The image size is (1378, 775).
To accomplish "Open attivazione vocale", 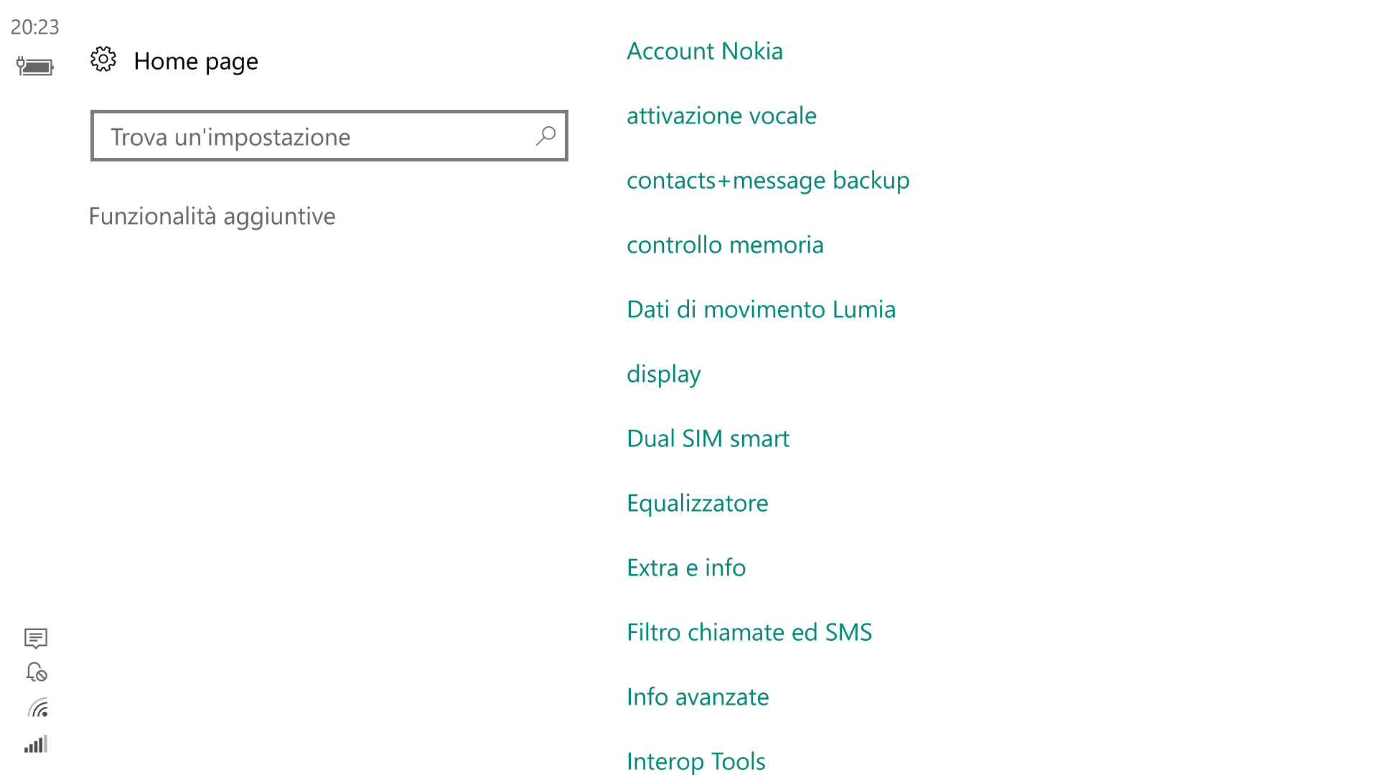I will (721, 116).
